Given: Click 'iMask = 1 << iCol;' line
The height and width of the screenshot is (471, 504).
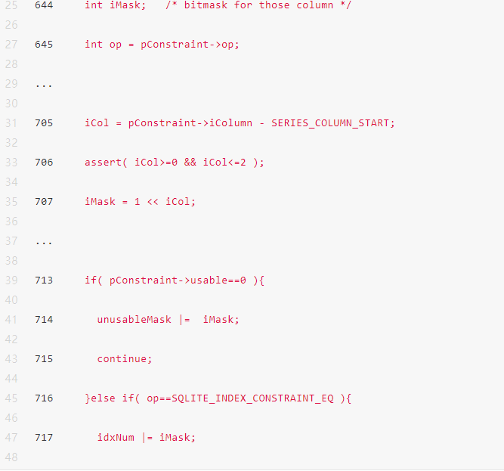Looking at the screenshot, I should [x=140, y=202].
